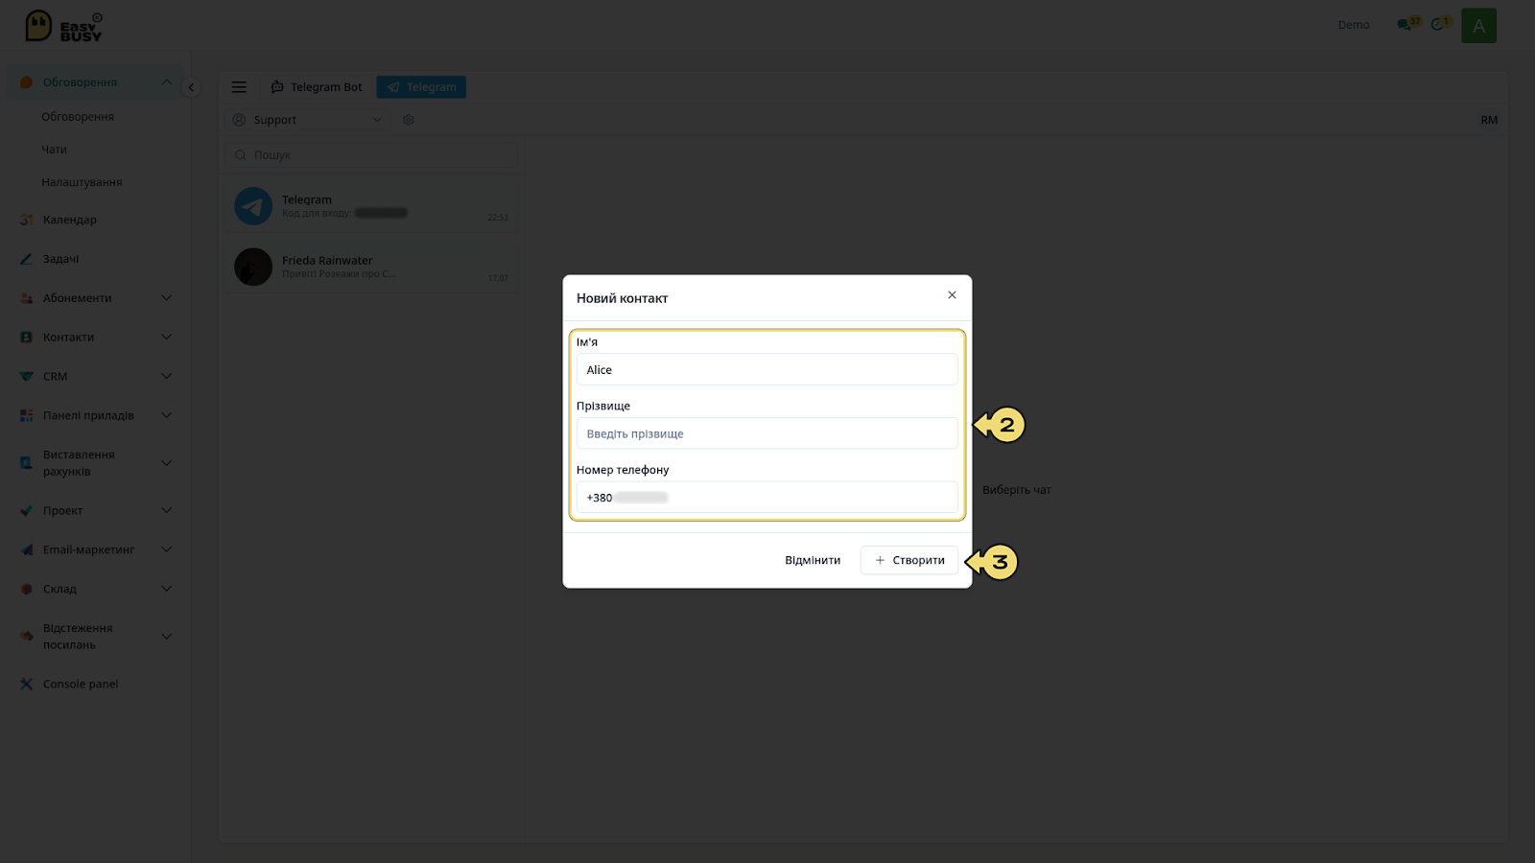Expand Склад menu chevron
1535x863 pixels.
coord(166,589)
